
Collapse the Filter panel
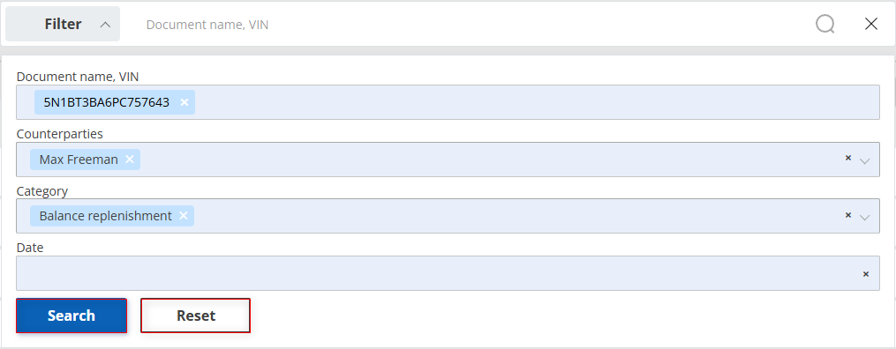pos(63,24)
